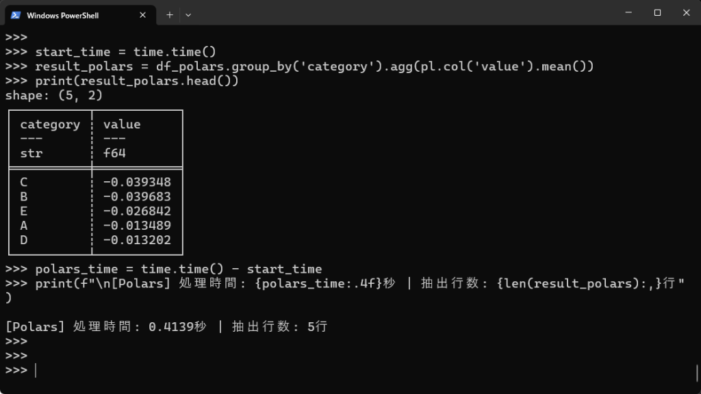The height and width of the screenshot is (394, 701).
Task: Click the 'print(result_polars.head())' command line
Action: click(x=136, y=81)
